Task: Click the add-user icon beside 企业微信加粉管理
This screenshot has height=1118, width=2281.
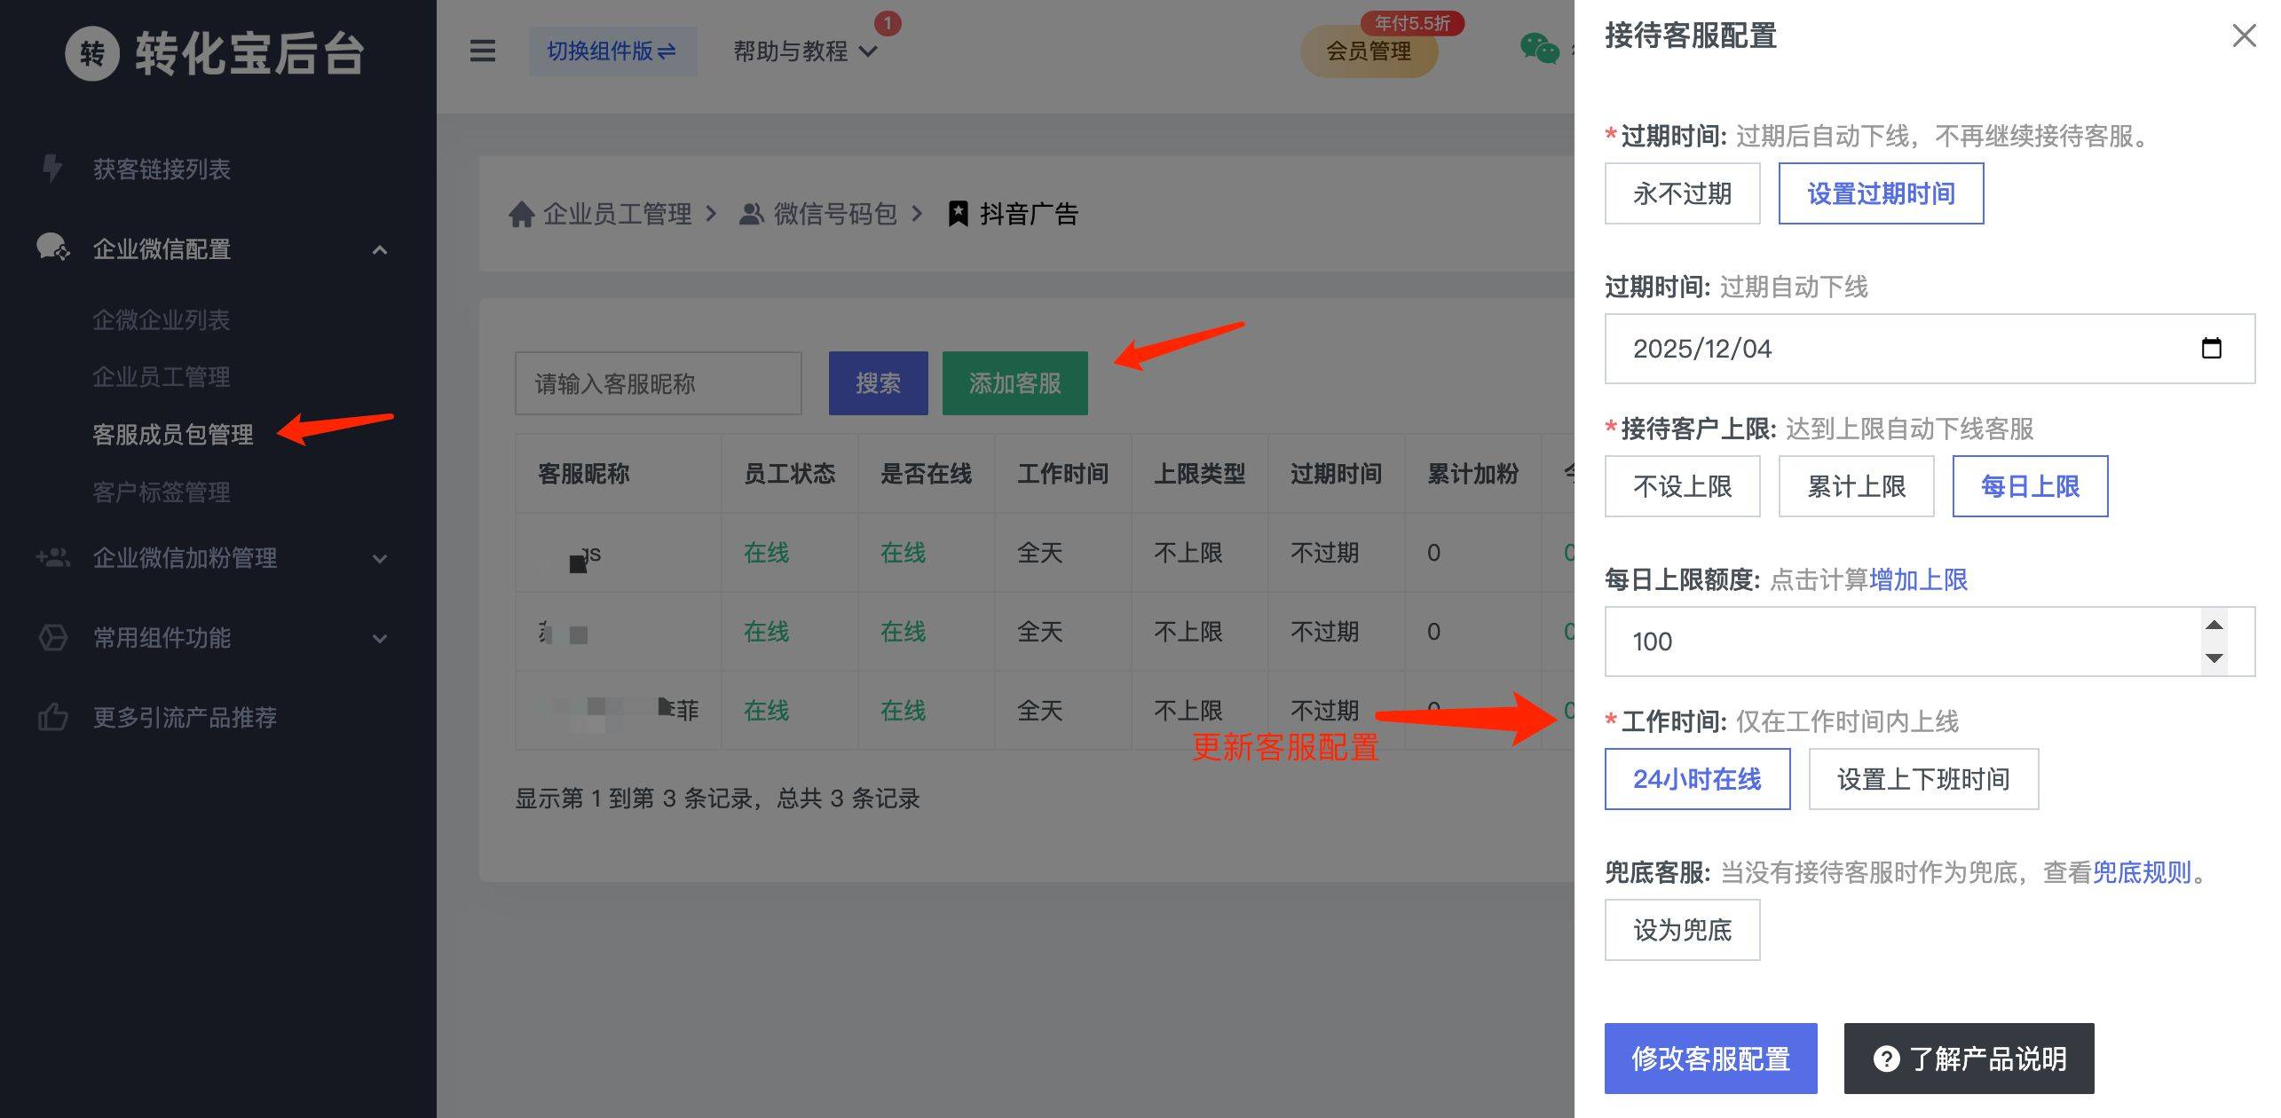Action: coord(52,558)
